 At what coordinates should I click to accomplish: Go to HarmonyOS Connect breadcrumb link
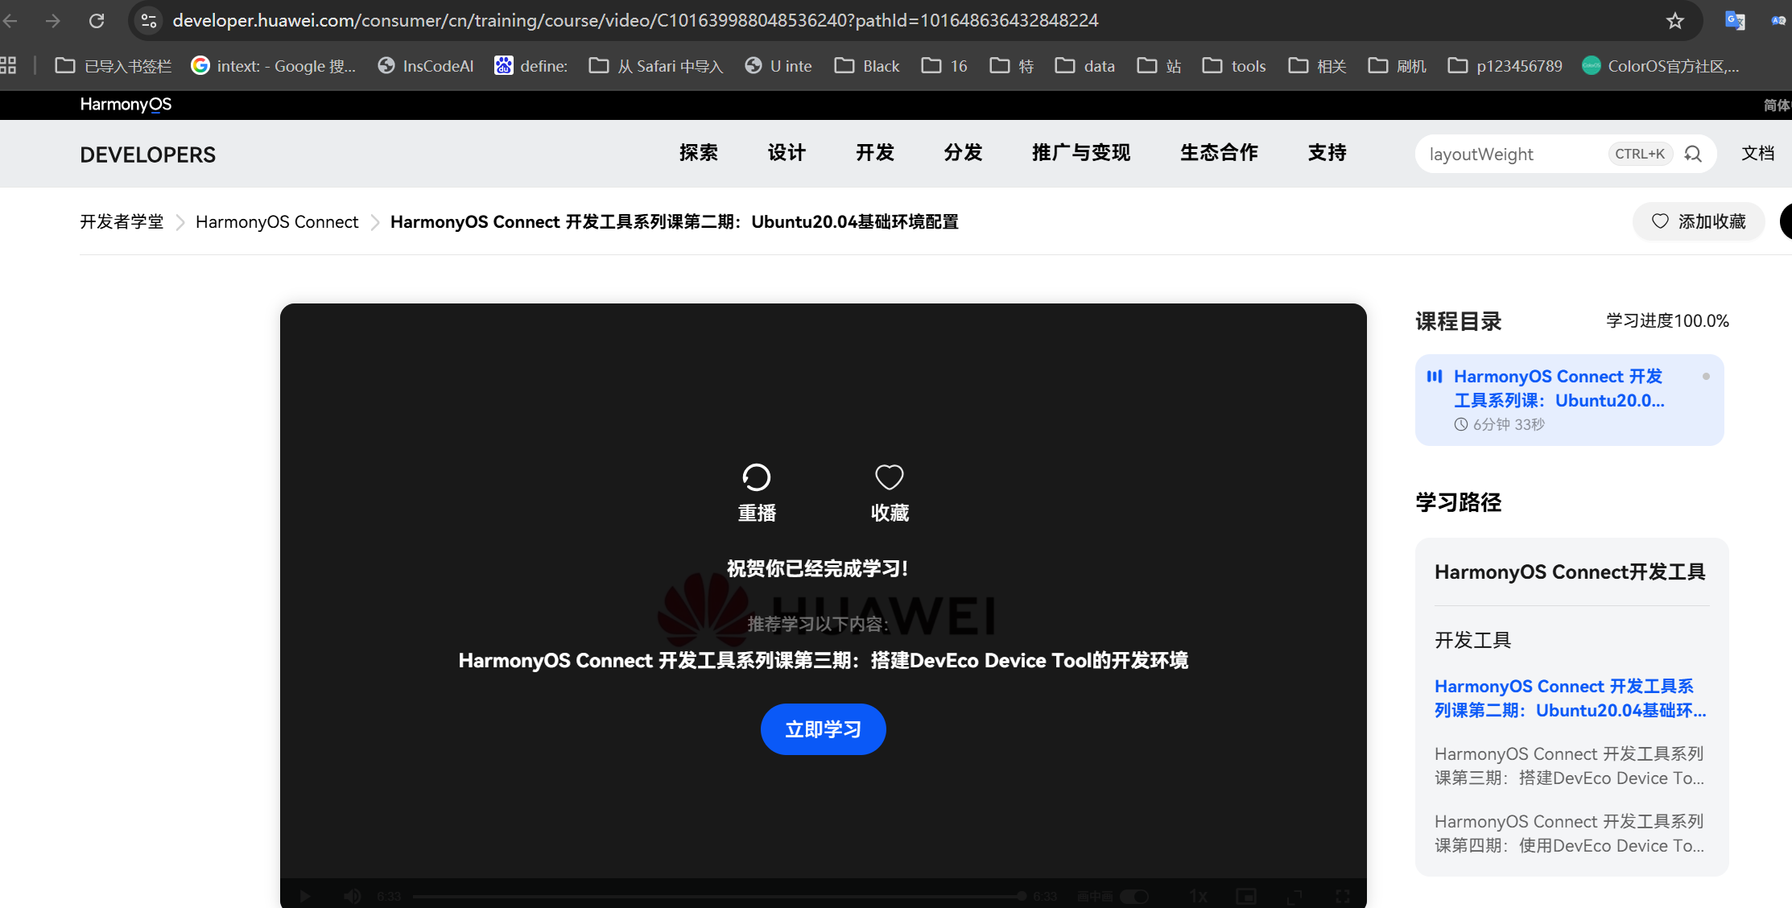tap(277, 222)
